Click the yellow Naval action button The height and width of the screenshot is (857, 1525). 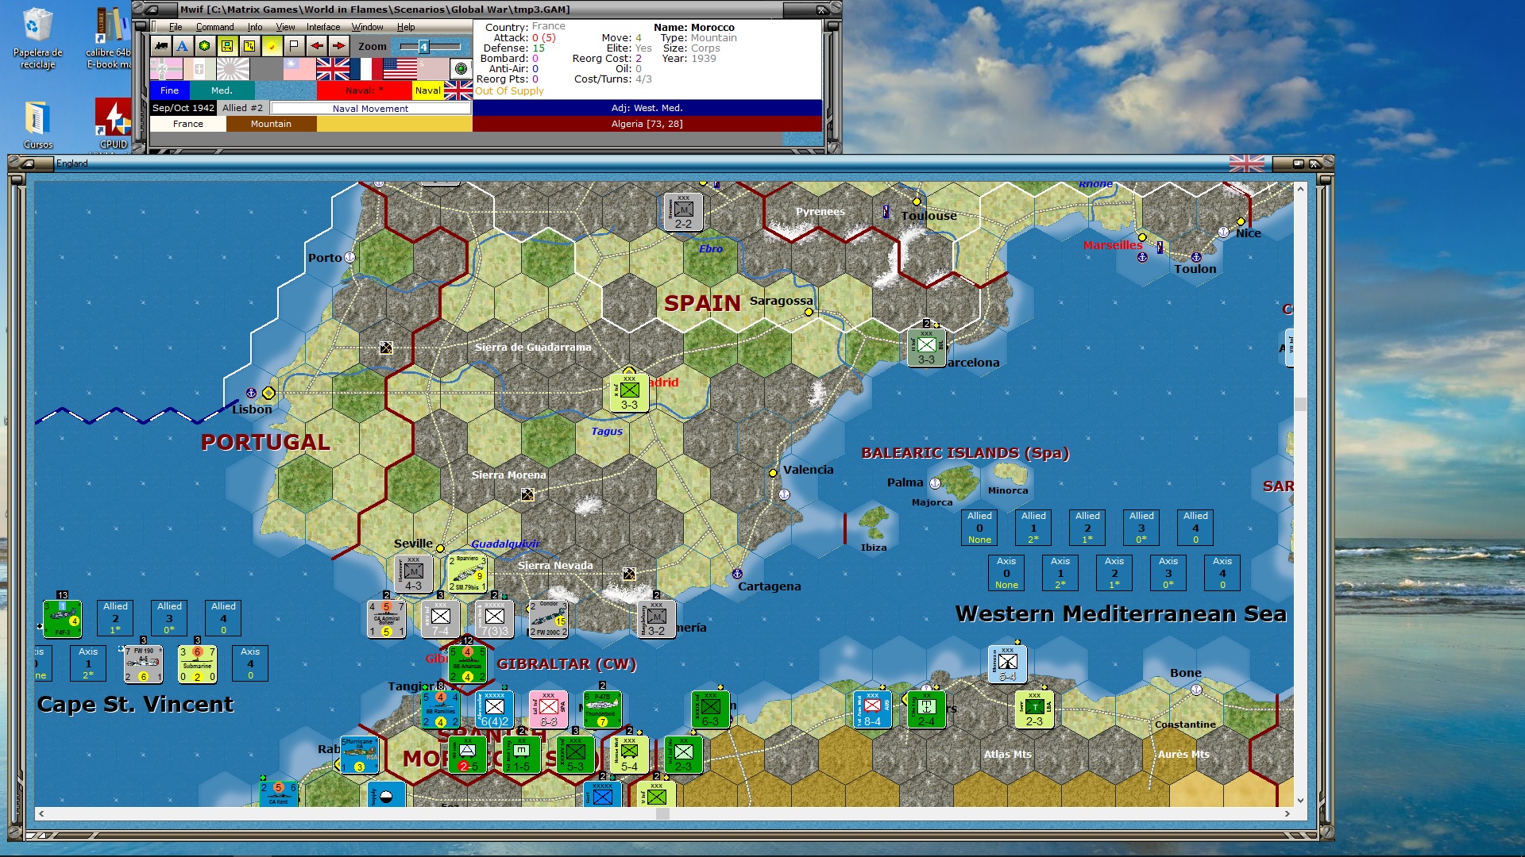pyautogui.click(x=427, y=90)
